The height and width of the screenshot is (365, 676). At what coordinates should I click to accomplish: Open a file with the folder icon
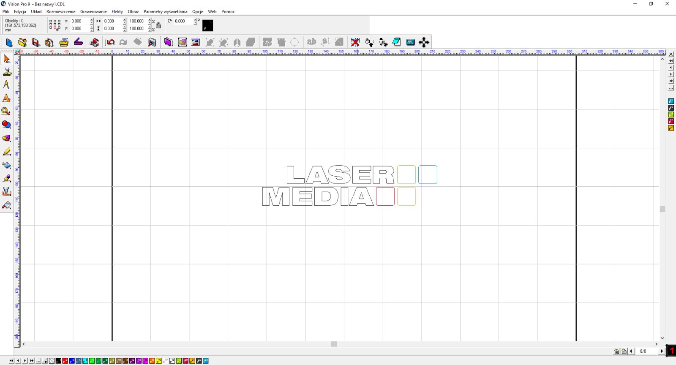[x=22, y=42]
